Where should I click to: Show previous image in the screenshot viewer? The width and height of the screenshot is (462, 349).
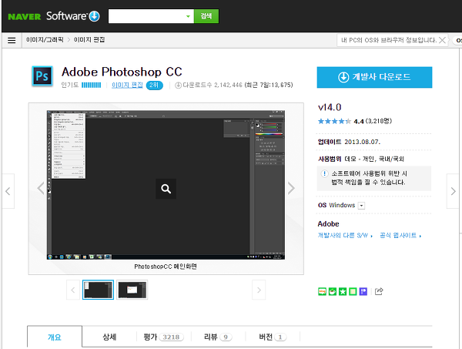(x=41, y=188)
